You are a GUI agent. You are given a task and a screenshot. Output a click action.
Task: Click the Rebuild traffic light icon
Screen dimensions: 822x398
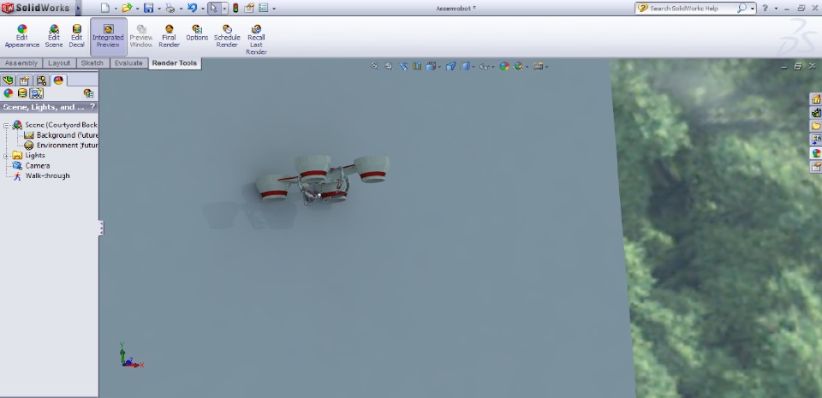[235, 8]
